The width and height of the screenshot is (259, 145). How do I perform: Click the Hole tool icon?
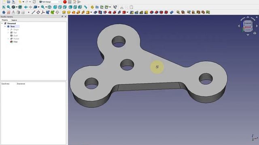pyautogui.click(x=100, y=12)
